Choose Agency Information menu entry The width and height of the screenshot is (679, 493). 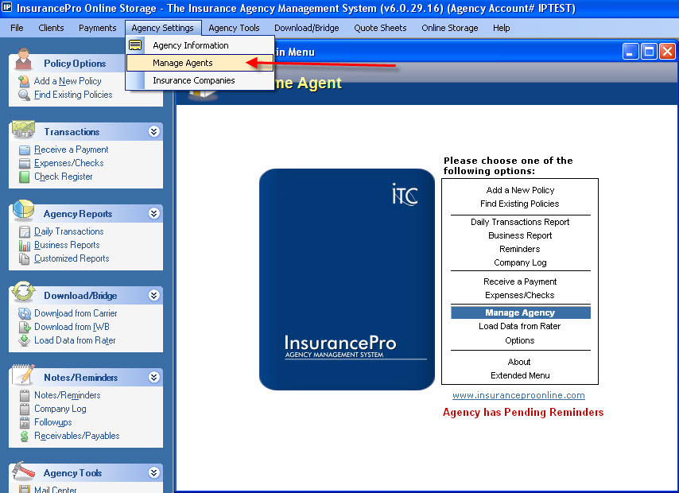point(200,45)
